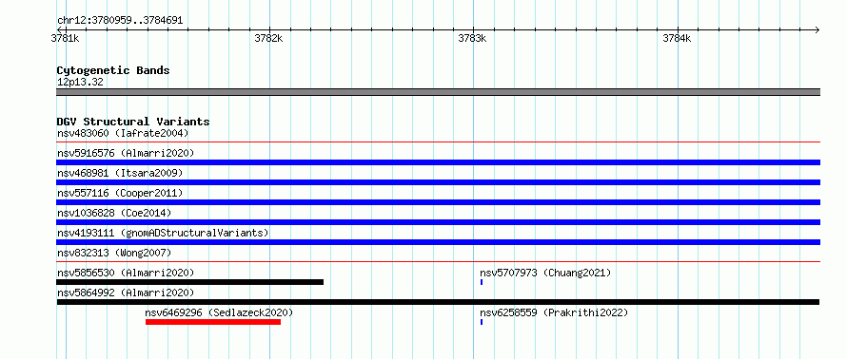Screen dimensions: 847x359
Task: Click the blue bar for nsv468981
Action: coord(438,182)
